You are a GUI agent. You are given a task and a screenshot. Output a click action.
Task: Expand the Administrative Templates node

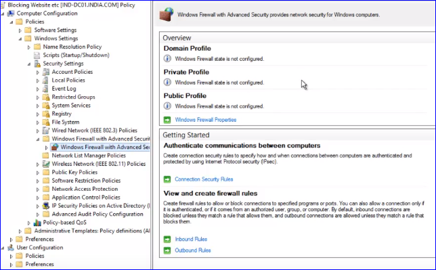tap(20, 231)
